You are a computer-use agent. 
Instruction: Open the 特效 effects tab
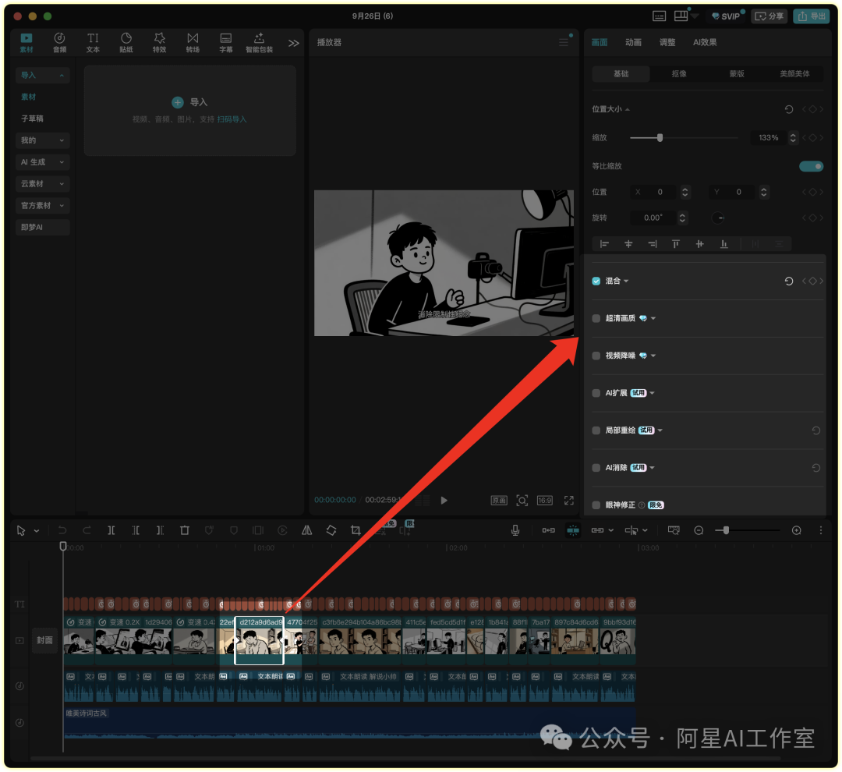coord(160,42)
